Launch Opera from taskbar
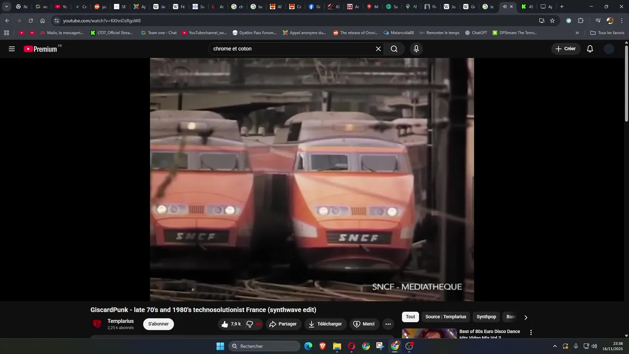 (351, 346)
